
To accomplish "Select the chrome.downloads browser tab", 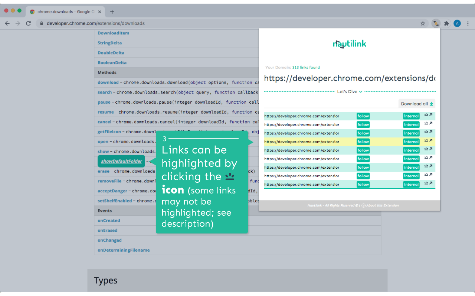I will (65, 12).
